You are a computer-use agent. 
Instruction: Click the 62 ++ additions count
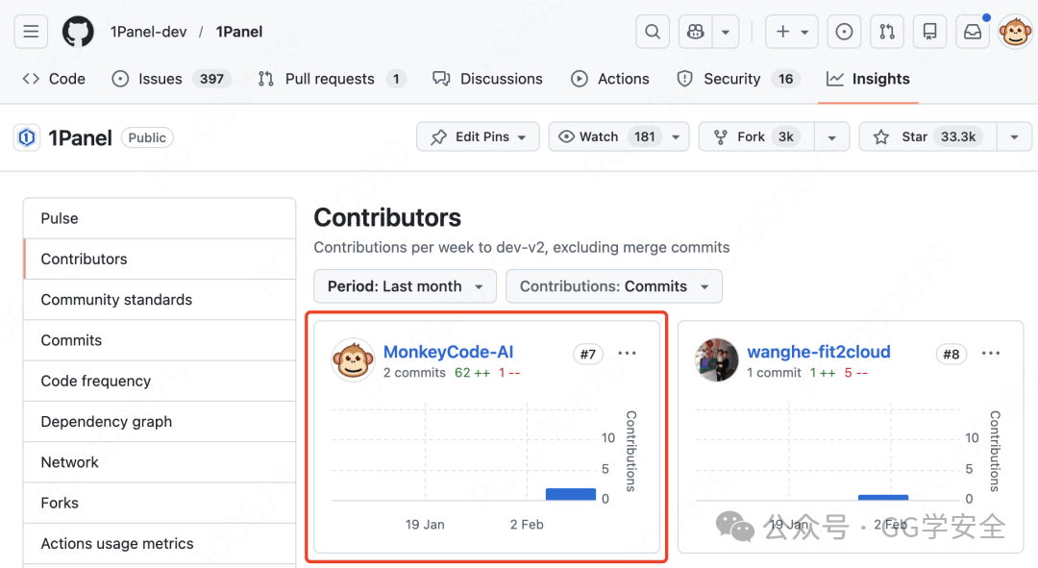pos(472,373)
